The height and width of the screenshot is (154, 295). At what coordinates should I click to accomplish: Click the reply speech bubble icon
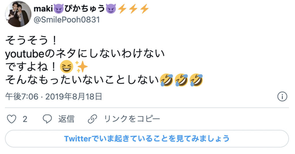[47, 119]
